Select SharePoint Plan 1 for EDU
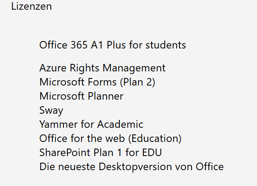The height and width of the screenshot is (186, 257). coord(101,153)
